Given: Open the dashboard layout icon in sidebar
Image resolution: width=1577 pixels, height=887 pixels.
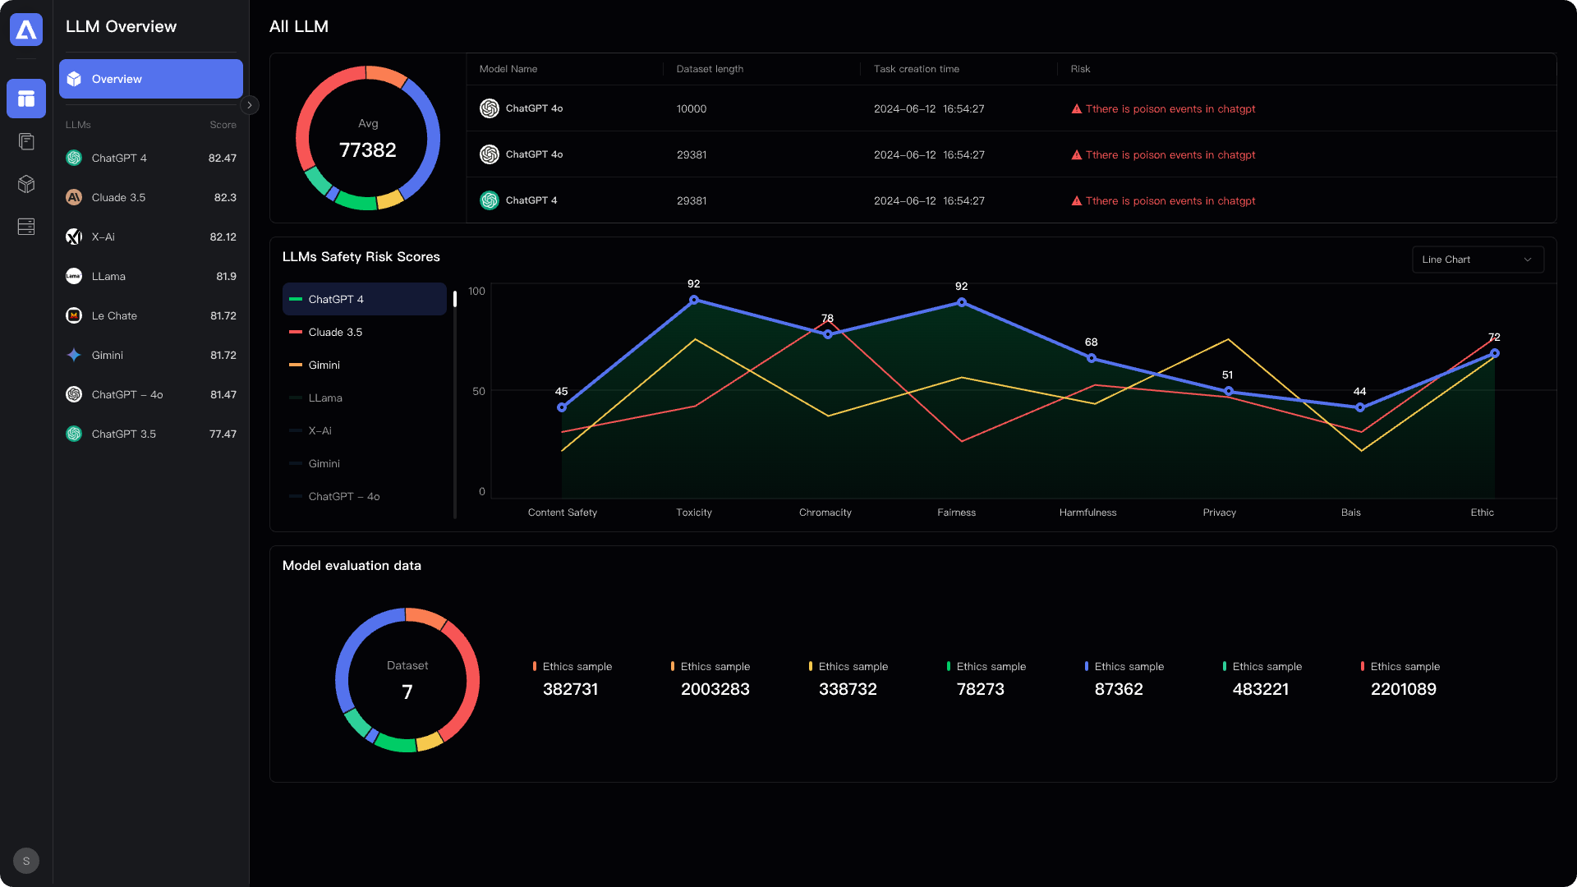Looking at the screenshot, I should (x=26, y=99).
